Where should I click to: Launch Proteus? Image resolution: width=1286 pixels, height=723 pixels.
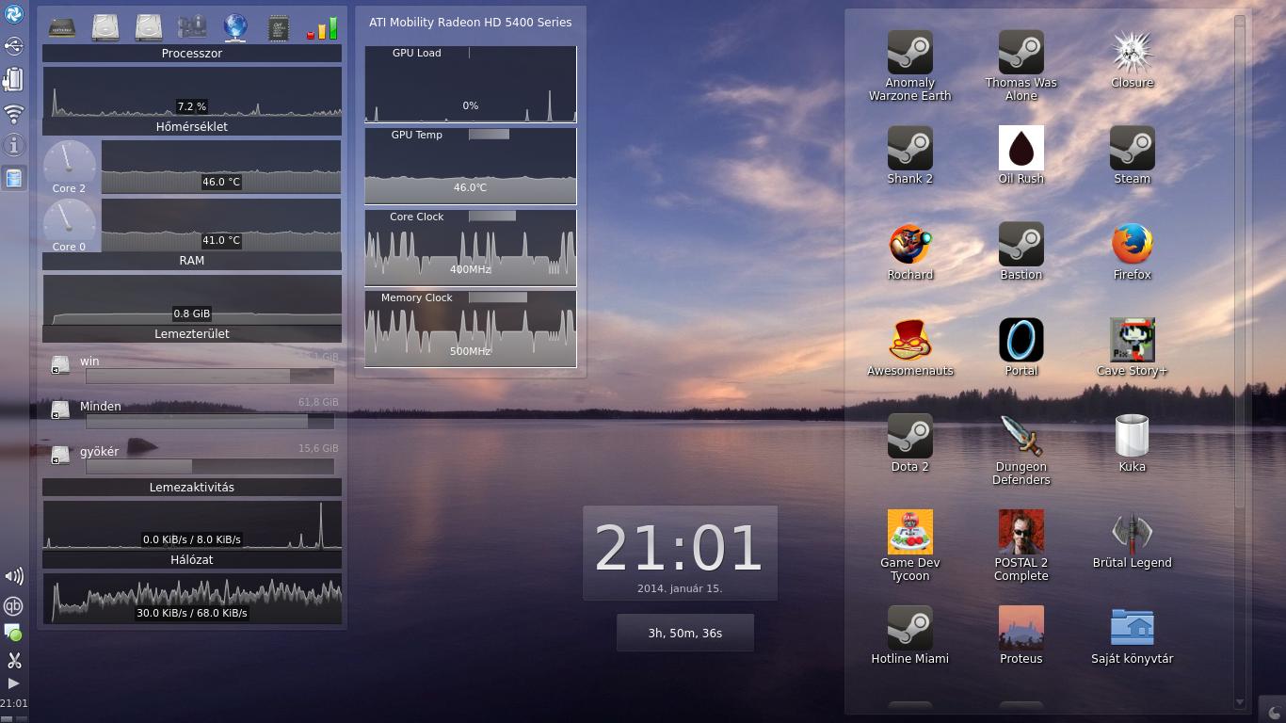pos(1021,635)
